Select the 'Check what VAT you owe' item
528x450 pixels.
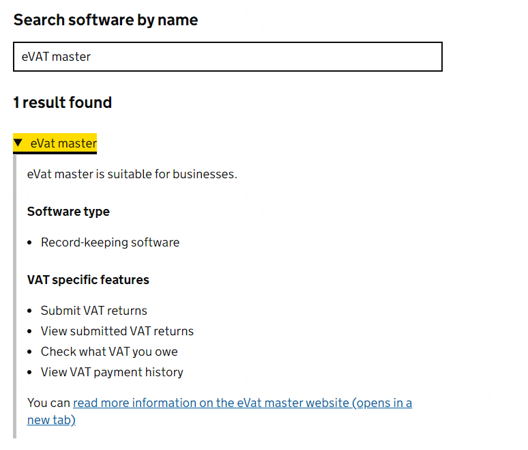[109, 352]
